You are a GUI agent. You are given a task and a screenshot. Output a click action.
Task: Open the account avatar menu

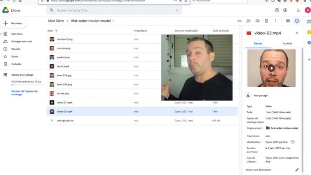[x=308, y=10]
